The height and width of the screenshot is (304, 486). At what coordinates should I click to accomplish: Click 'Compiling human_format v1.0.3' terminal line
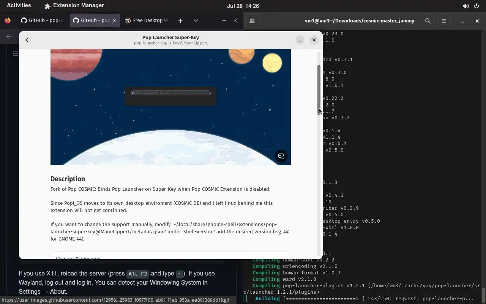click(x=297, y=273)
